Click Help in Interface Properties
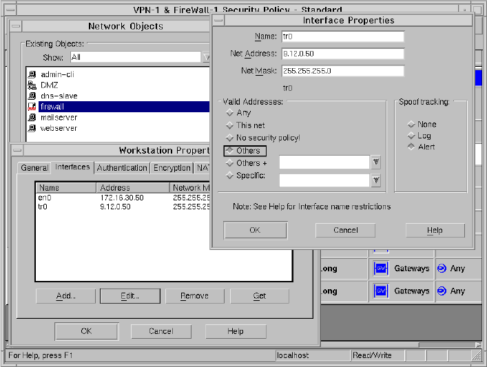The image size is (487, 367). 435,231
